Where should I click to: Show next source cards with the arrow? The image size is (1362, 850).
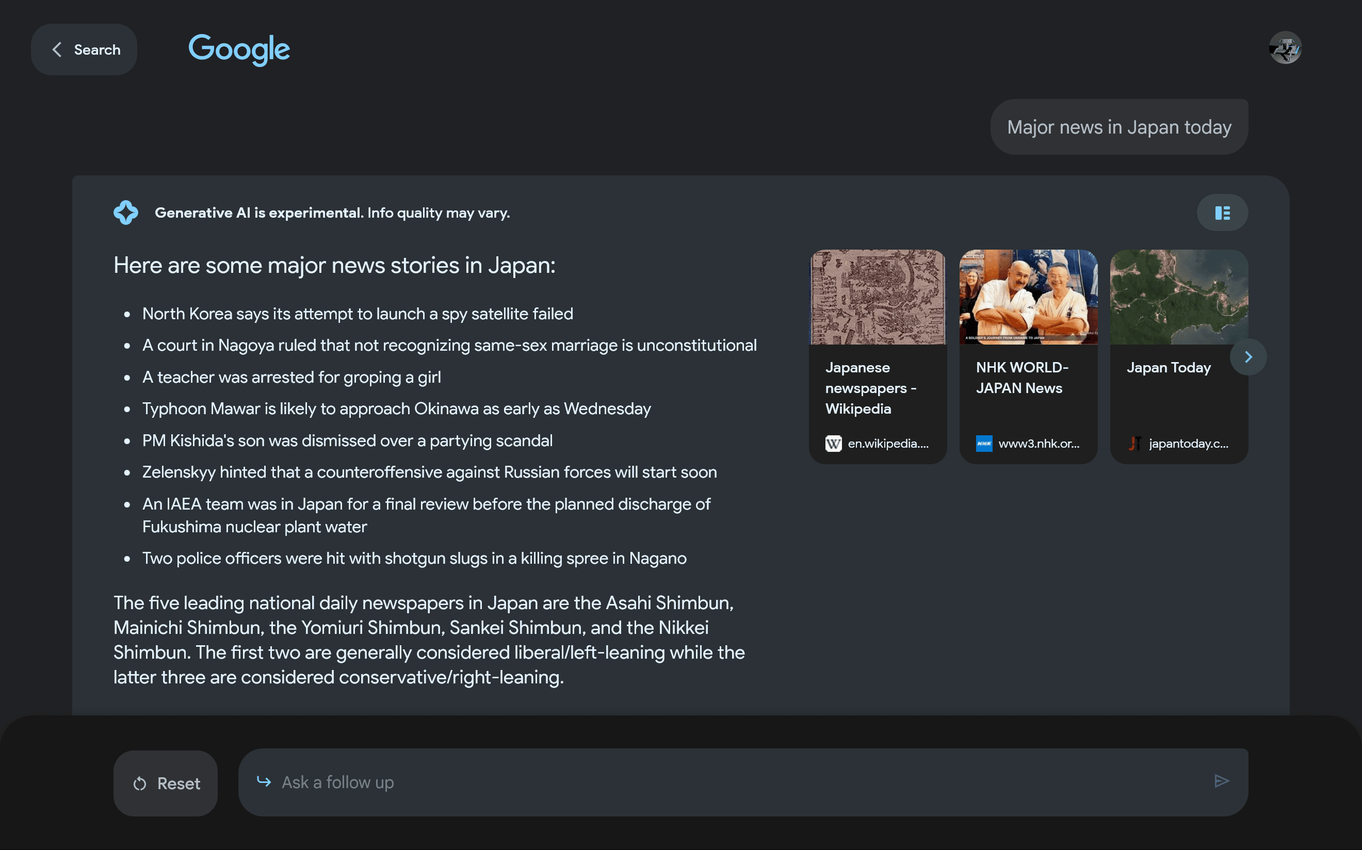click(x=1248, y=357)
